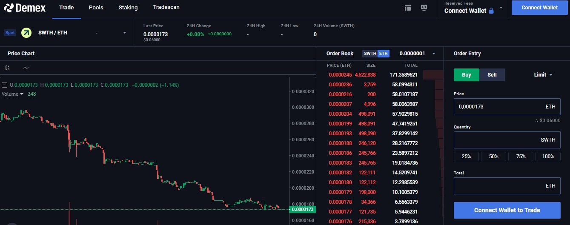570x225 pixels.
Task: Set quantity to 75%
Action: (x=521, y=157)
